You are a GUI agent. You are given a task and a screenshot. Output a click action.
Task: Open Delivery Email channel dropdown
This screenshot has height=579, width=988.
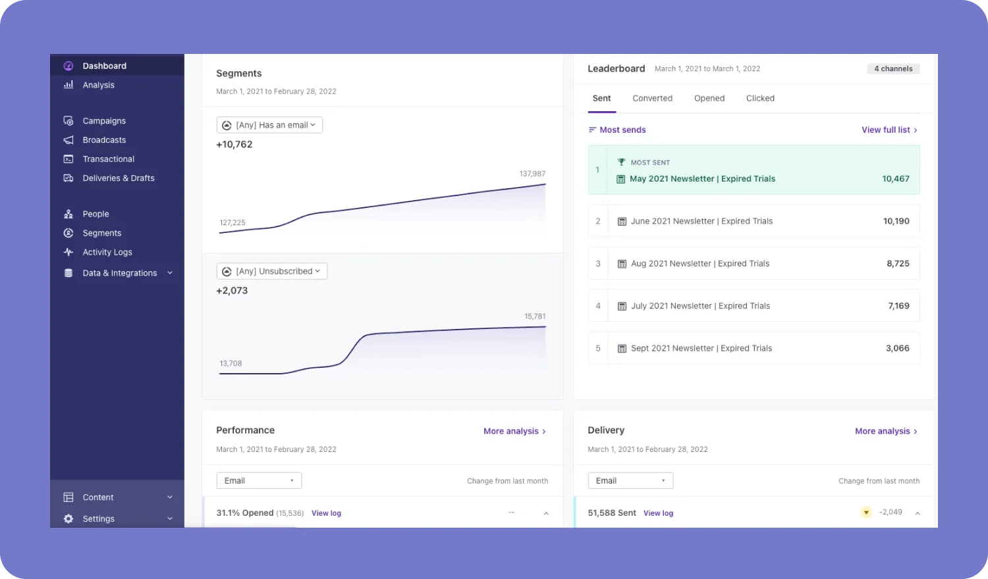coord(630,480)
